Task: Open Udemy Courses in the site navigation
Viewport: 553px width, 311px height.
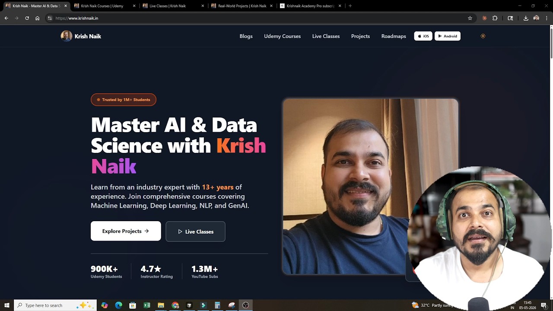Action: pos(282,36)
